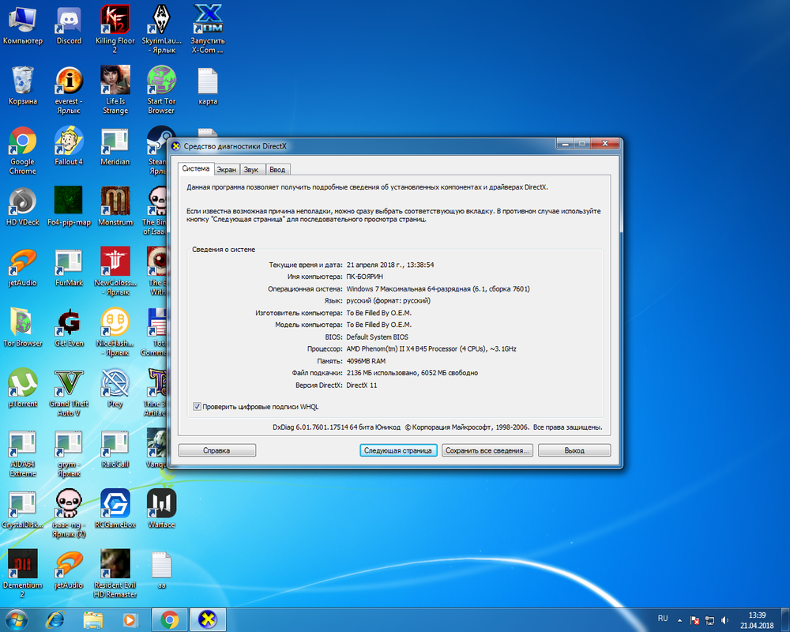Switch to the Система tab
This screenshot has height=632, width=790.
196,169
